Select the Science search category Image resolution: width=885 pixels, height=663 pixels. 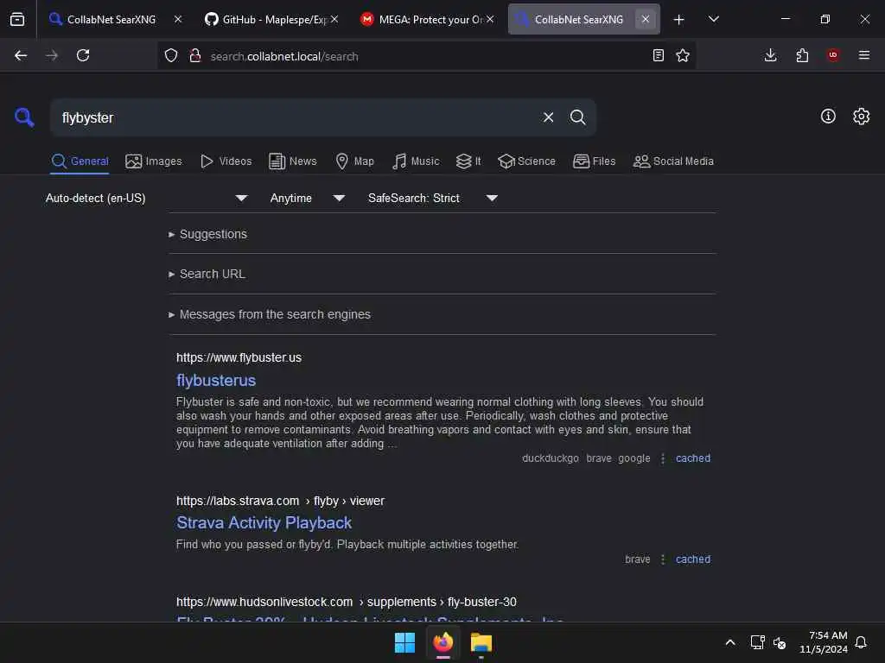point(526,161)
